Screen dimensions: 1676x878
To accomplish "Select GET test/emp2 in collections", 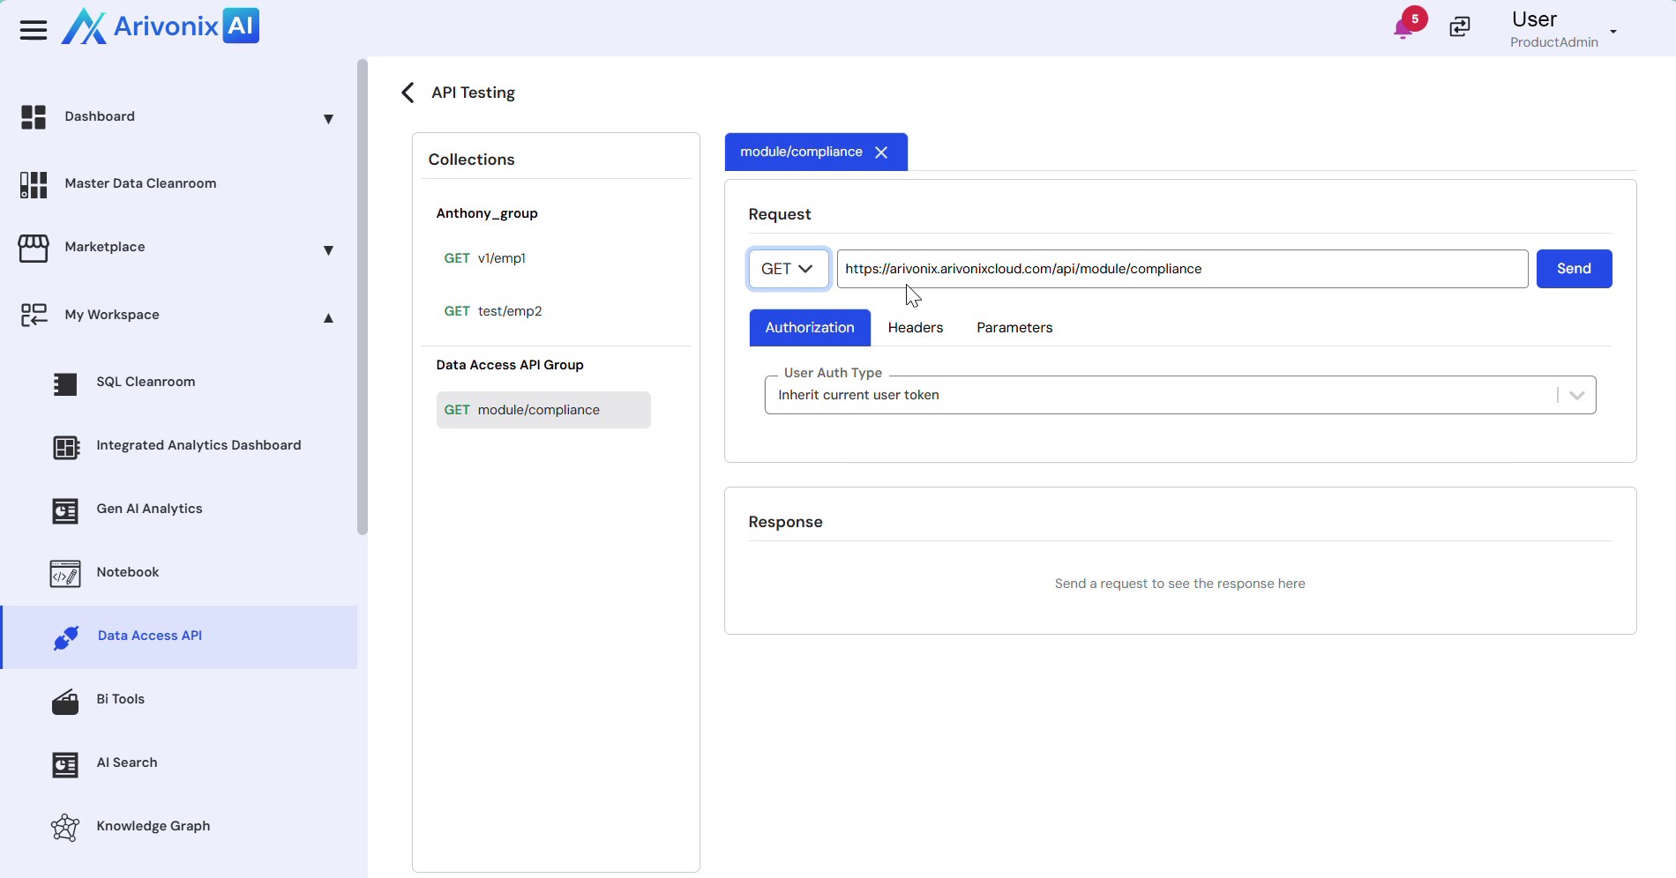I will tap(493, 311).
